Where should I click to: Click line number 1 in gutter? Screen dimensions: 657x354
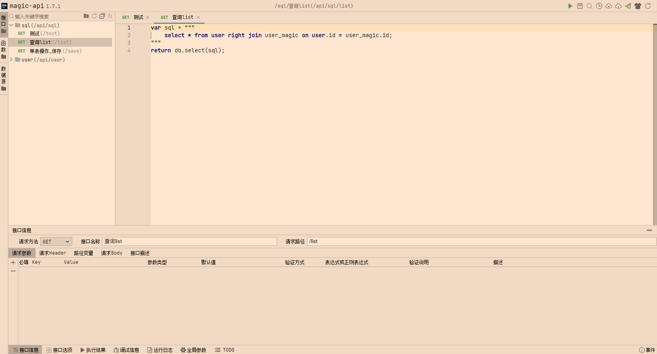click(129, 28)
